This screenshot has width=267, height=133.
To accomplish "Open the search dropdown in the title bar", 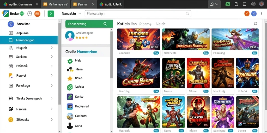I will point(214,4).
